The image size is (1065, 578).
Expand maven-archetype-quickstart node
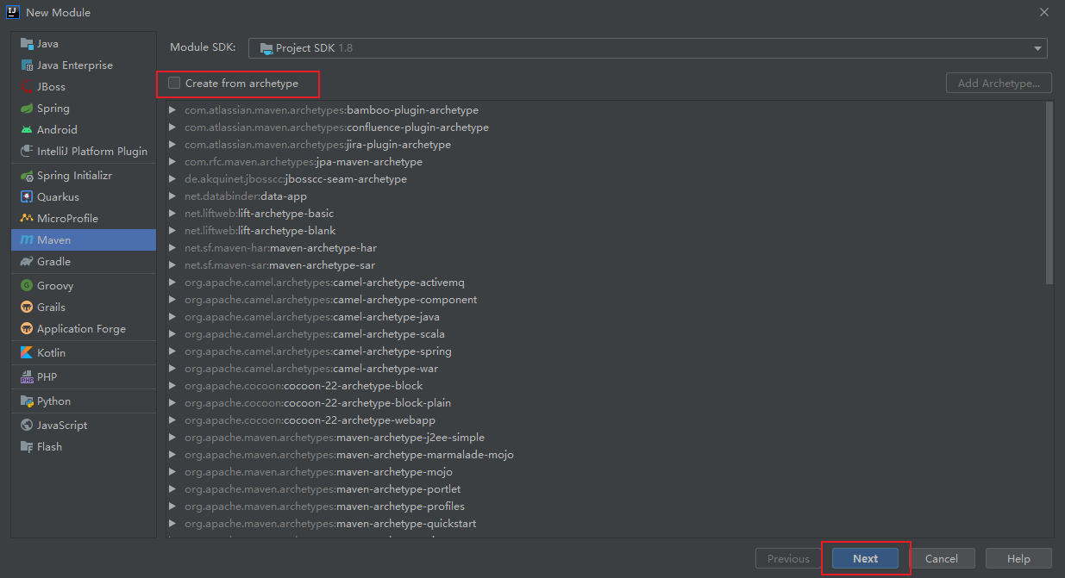click(173, 524)
